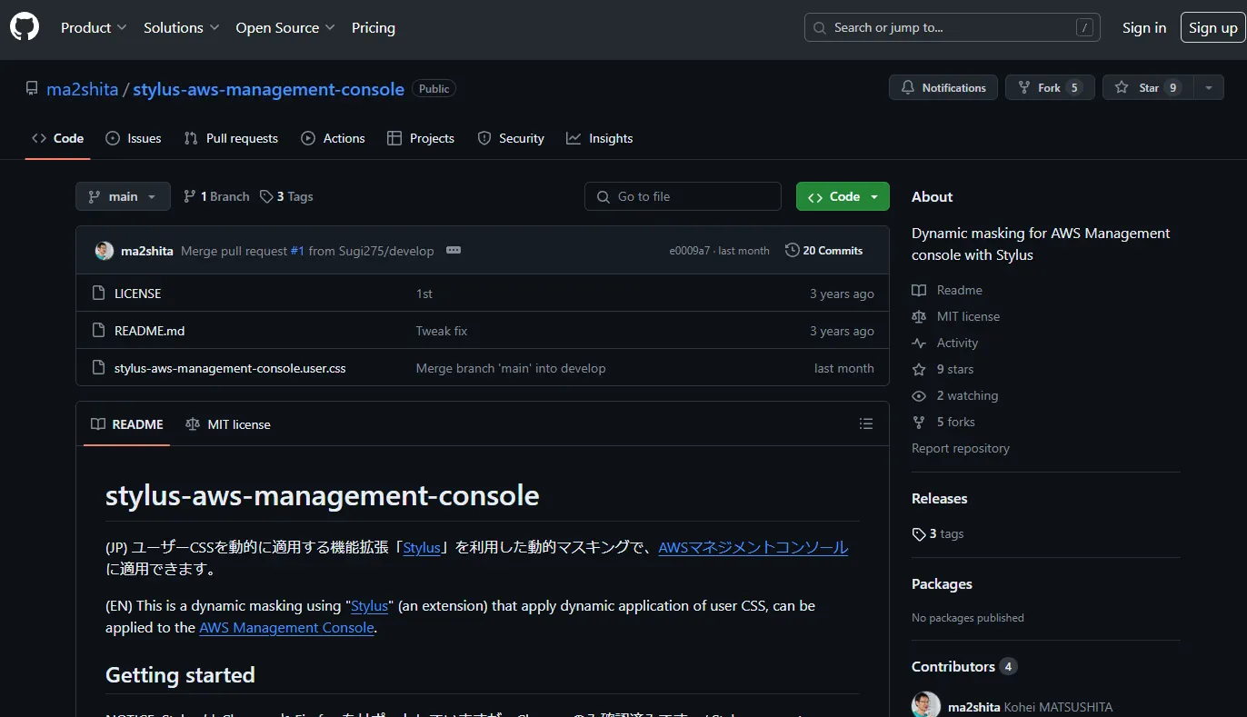Viewport: 1247px width, 717px height.
Task: Open commit hash e0009a7
Action: (690, 251)
